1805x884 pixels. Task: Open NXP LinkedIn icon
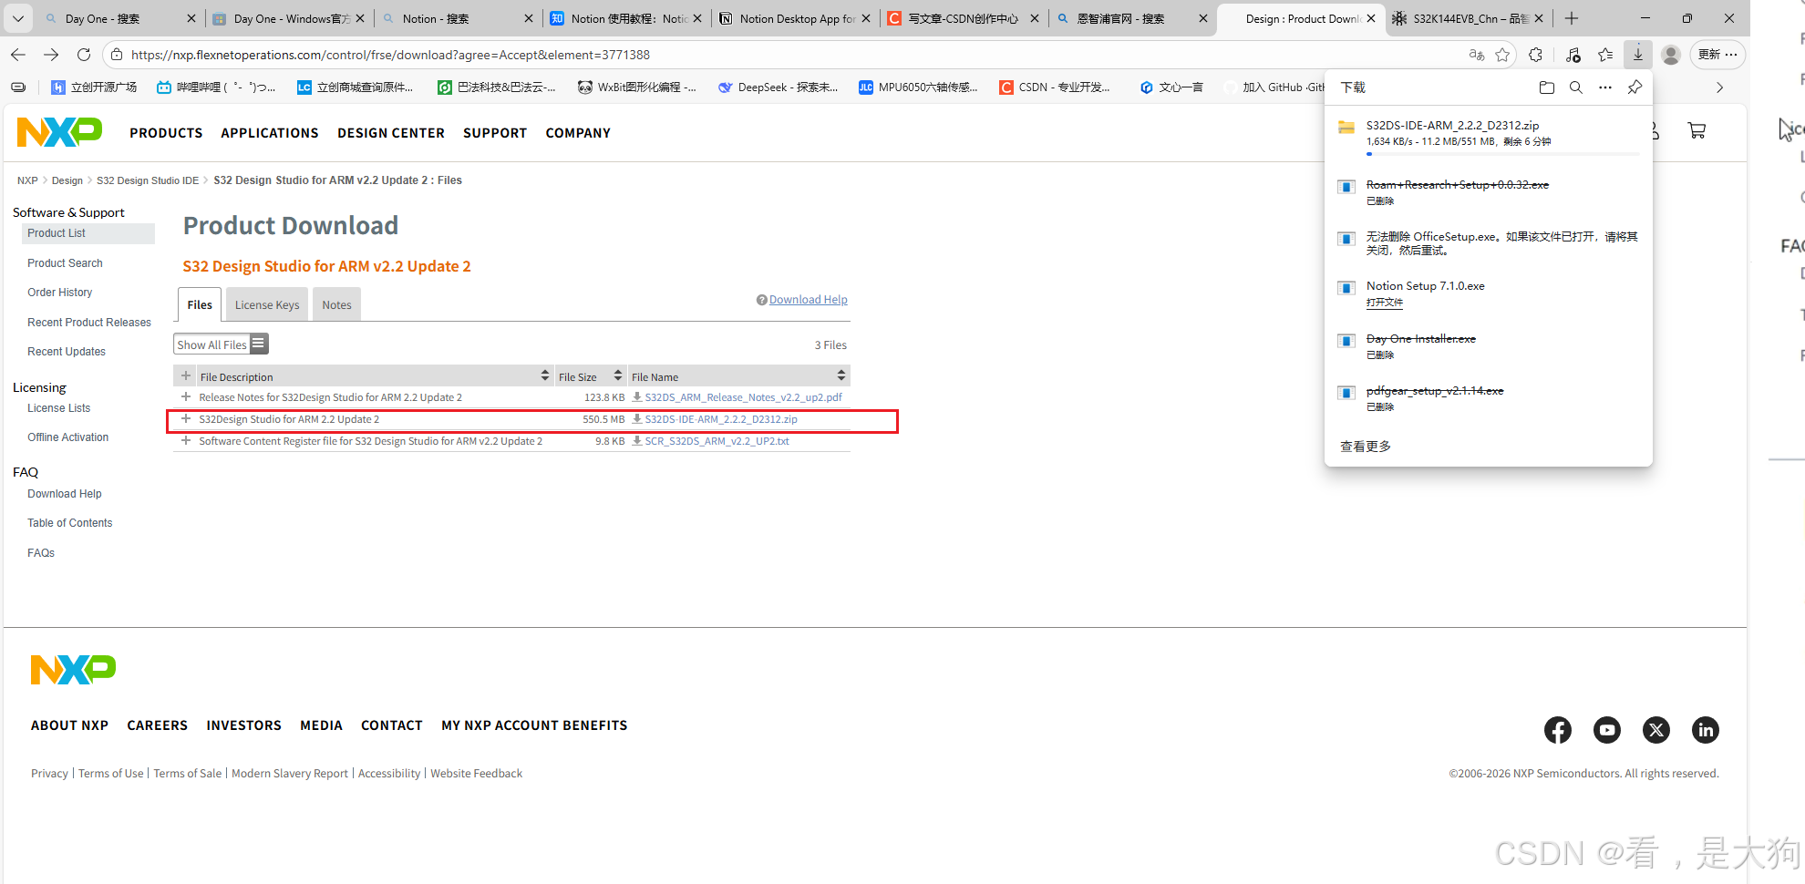point(1706,730)
